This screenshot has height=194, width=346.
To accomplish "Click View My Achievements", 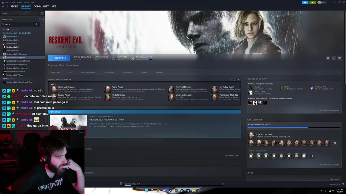I will (329, 165).
